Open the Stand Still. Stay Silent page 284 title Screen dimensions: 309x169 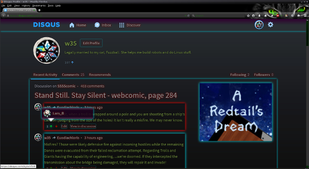(106, 96)
